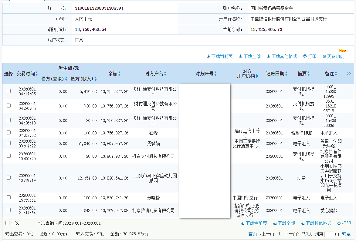
Task: Click the bottom 打印 printer icon
Action: tap(339, 223)
